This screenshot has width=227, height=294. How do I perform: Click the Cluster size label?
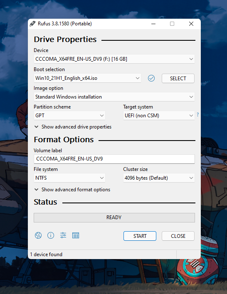pyautogui.click(x=136, y=169)
